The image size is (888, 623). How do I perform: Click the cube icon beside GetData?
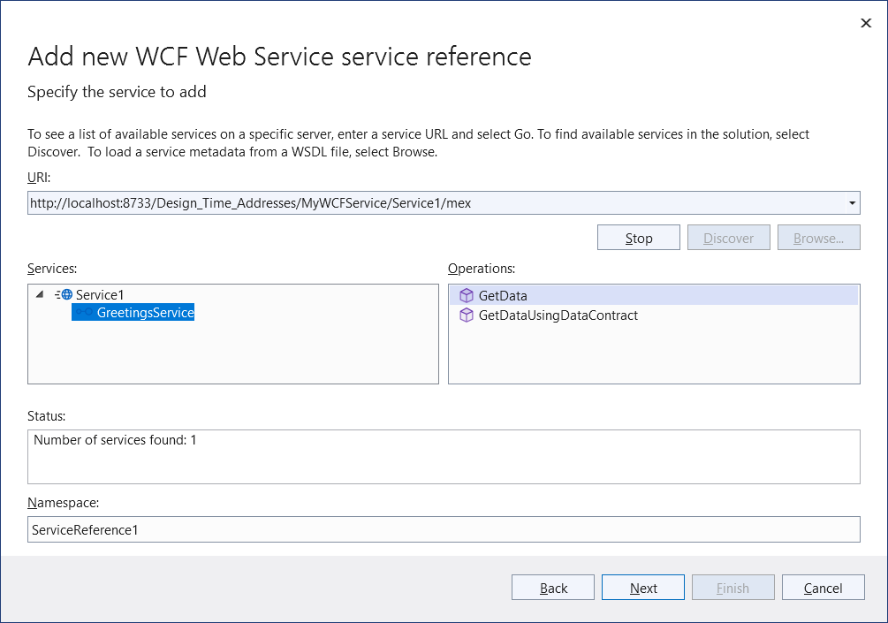pos(466,295)
